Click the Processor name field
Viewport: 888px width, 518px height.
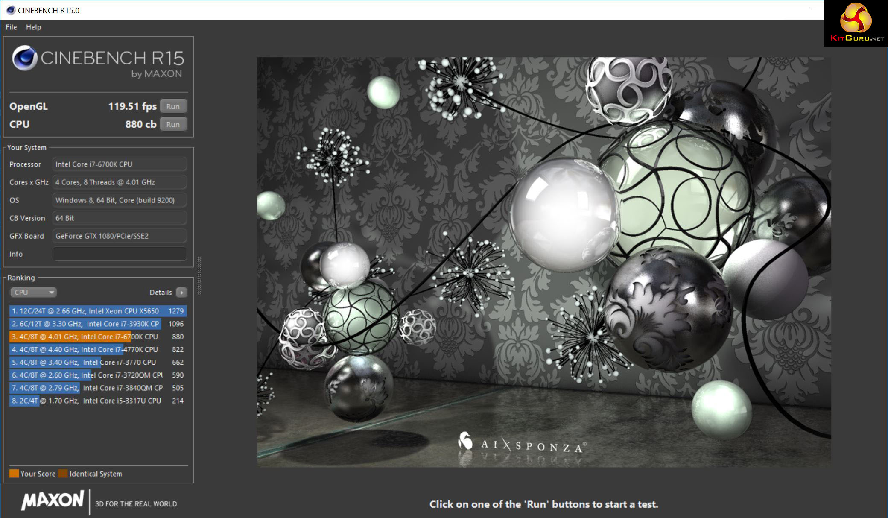[119, 164]
